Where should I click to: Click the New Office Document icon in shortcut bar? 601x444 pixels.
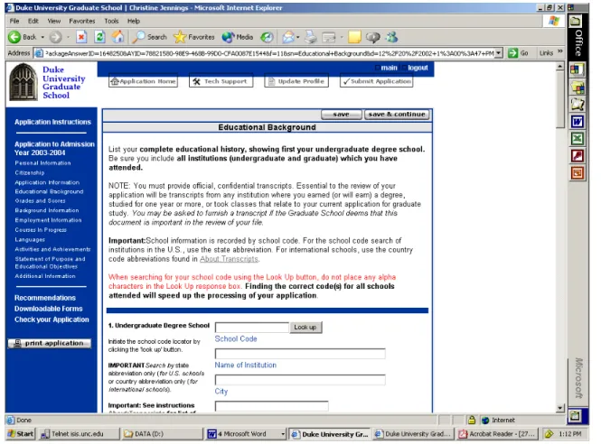pyautogui.click(x=578, y=70)
